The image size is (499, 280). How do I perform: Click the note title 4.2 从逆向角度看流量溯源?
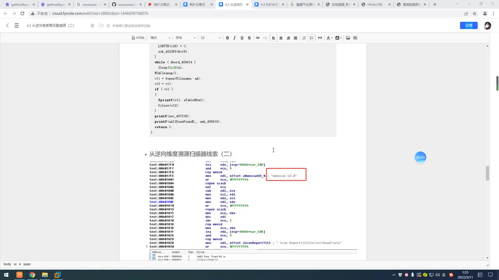[x=50, y=26]
